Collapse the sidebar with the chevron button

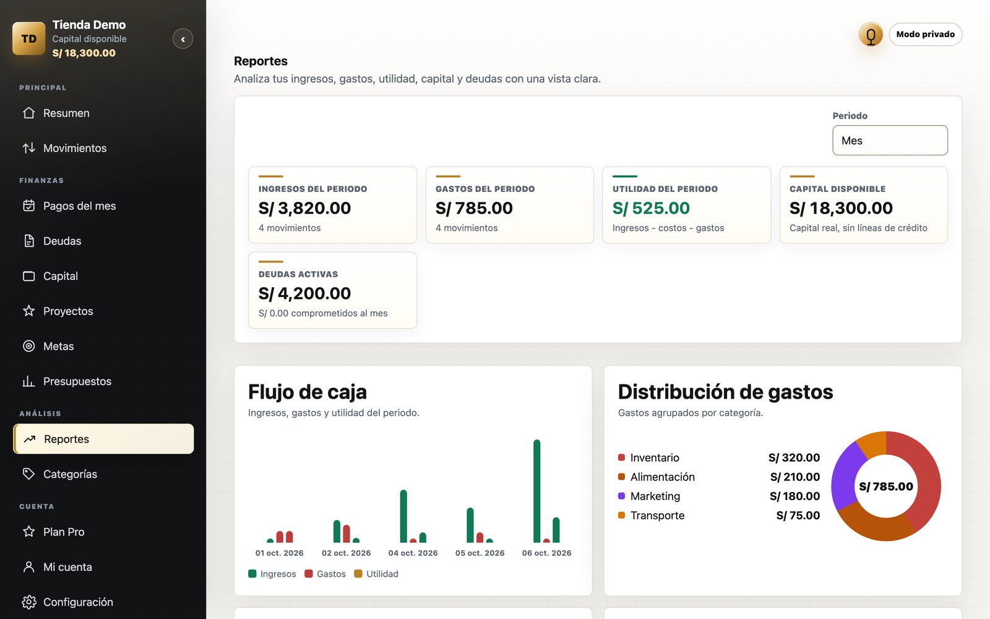pos(183,39)
